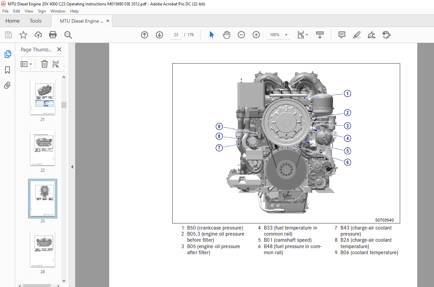Open the bookmarks pane
This screenshot has height=287, width=434.
click(x=7, y=70)
